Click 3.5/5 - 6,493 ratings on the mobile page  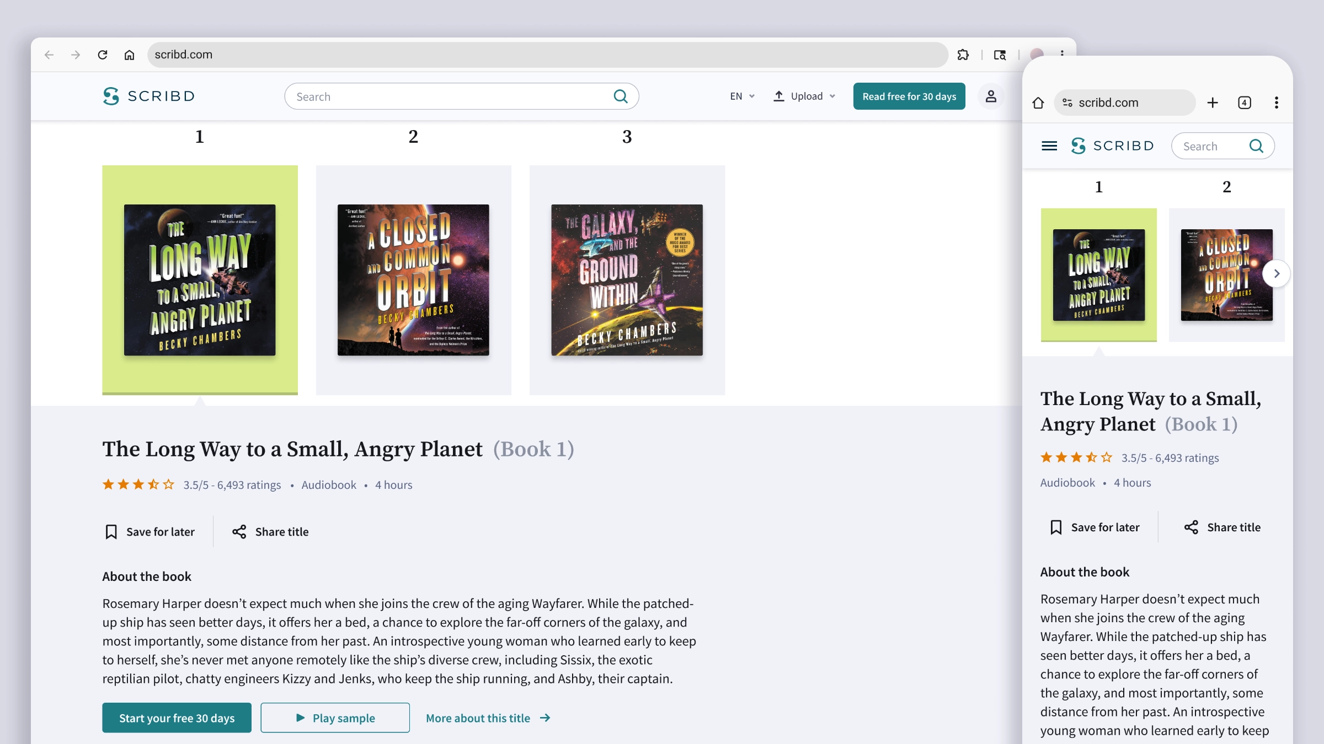click(x=1170, y=458)
